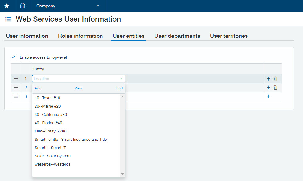303x181 pixels.
Task: Open the list menu icon beside page title
Action: click(8, 19)
